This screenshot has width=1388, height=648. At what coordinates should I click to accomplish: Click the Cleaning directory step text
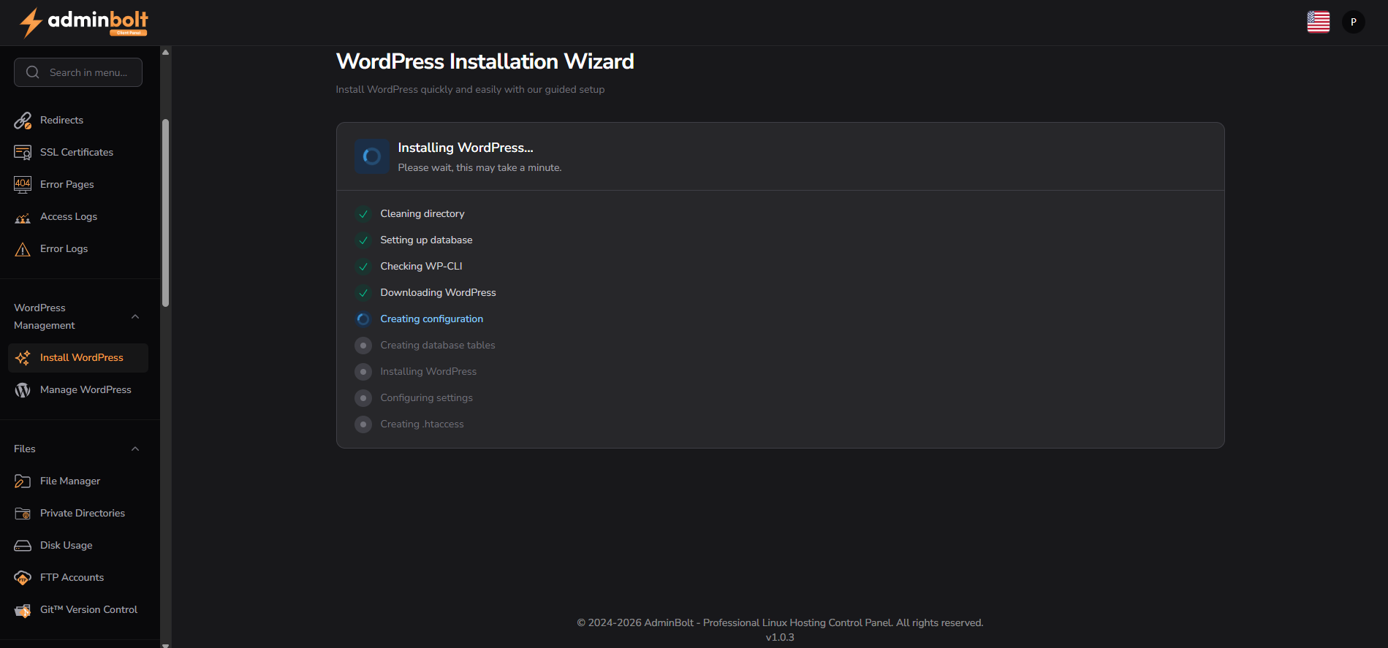pyautogui.click(x=422, y=214)
